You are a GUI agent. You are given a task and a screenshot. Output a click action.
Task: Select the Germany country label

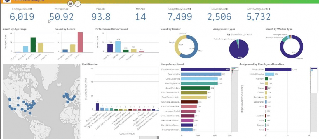[260, 79]
